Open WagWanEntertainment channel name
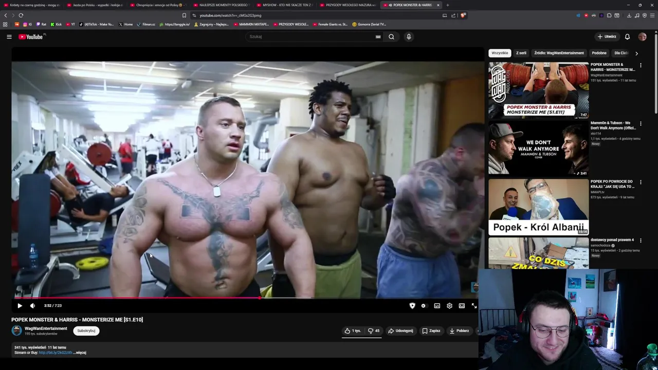The height and width of the screenshot is (370, 658). point(46,328)
